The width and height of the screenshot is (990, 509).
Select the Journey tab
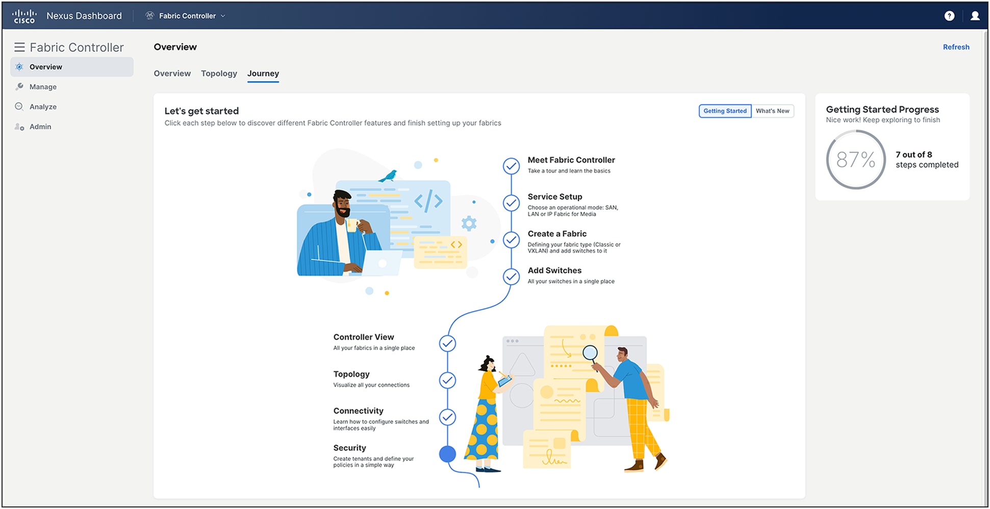pyautogui.click(x=263, y=73)
